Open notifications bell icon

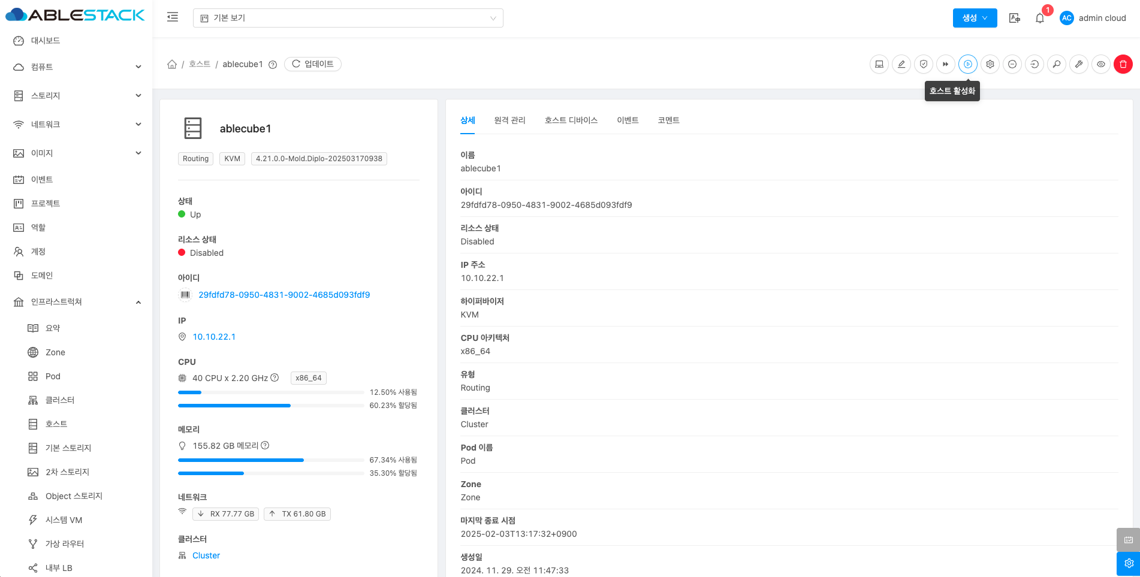point(1039,18)
